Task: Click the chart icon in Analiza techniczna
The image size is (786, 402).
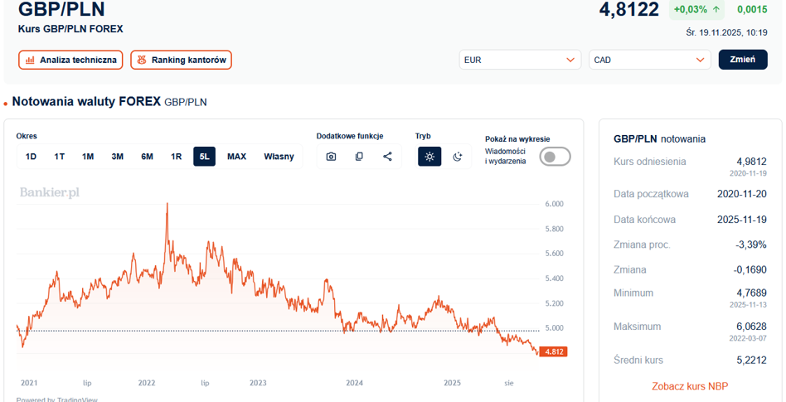Action: (x=31, y=61)
